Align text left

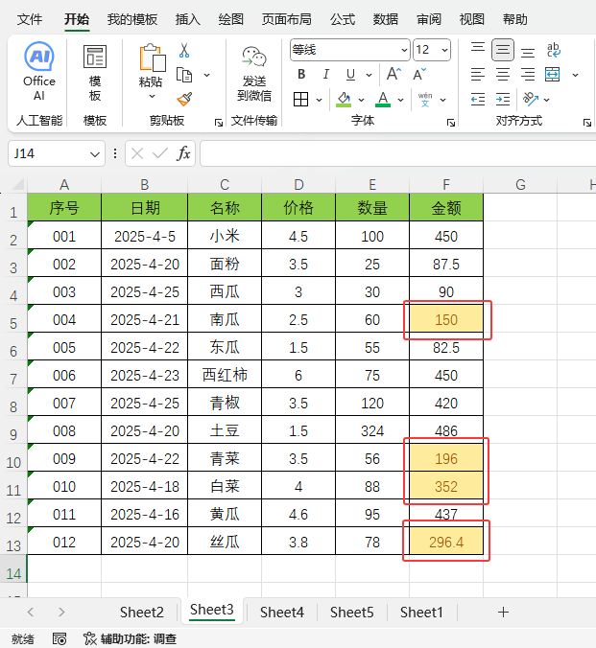pyautogui.click(x=478, y=75)
